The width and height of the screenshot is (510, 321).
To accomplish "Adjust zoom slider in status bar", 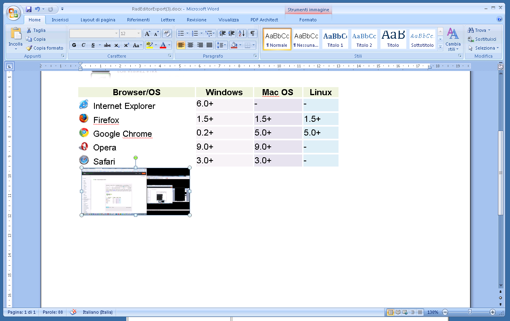I will click(x=469, y=312).
